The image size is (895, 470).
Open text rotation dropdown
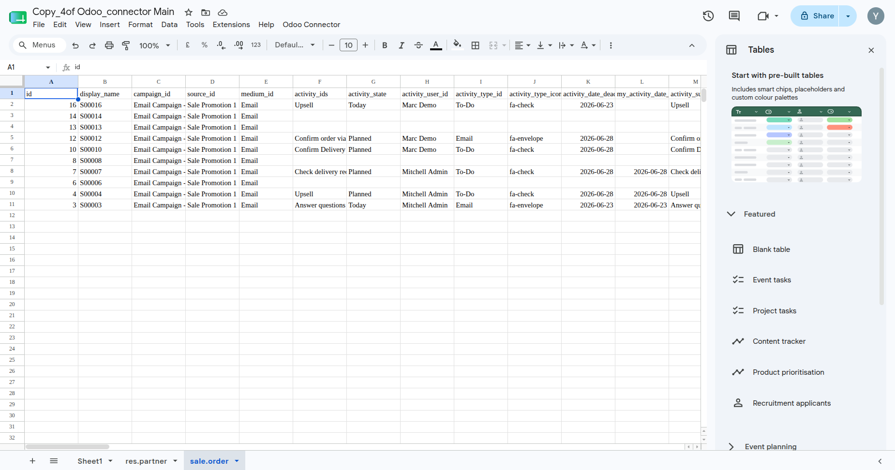[x=588, y=45]
